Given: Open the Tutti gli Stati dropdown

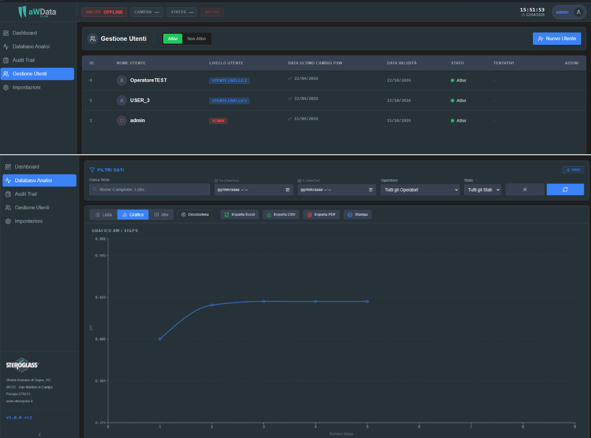Looking at the screenshot, I should pos(483,190).
